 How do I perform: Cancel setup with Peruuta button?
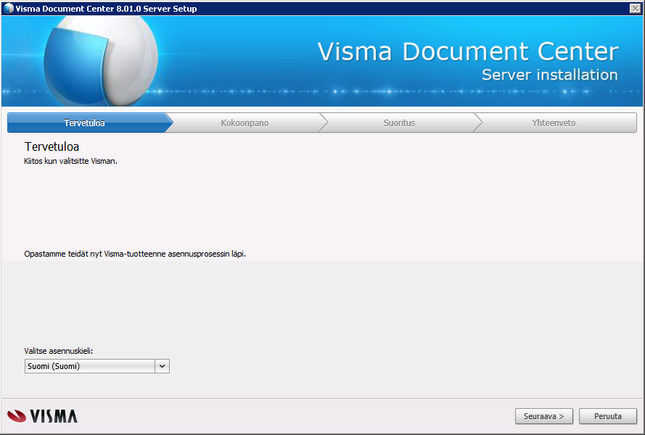click(607, 416)
